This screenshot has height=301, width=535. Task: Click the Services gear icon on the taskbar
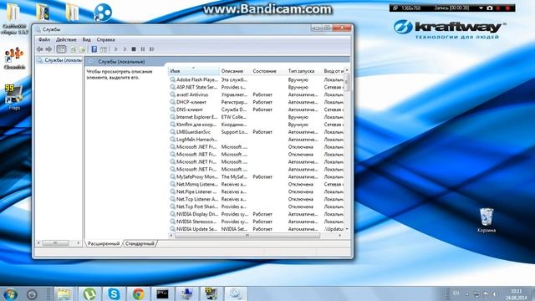tap(235, 294)
